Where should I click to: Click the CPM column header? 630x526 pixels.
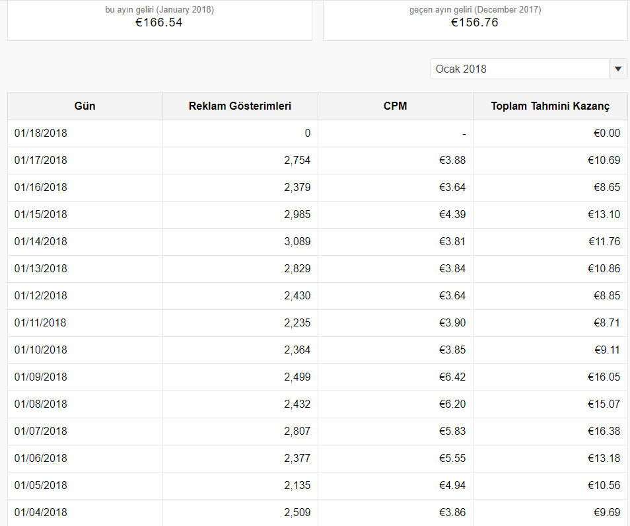(x=395, y=106)
